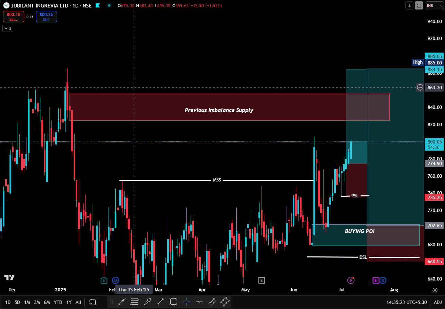Select the arrow line drawing tool

coord(122,301)
